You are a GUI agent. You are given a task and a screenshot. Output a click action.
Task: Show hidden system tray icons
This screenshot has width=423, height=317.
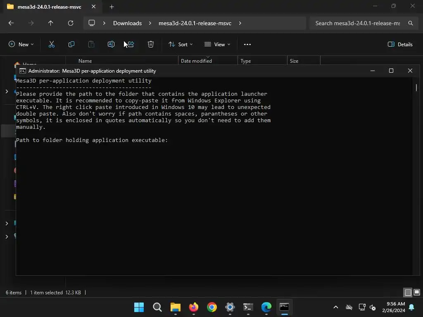pyautogui.click(x=335, y=307)
